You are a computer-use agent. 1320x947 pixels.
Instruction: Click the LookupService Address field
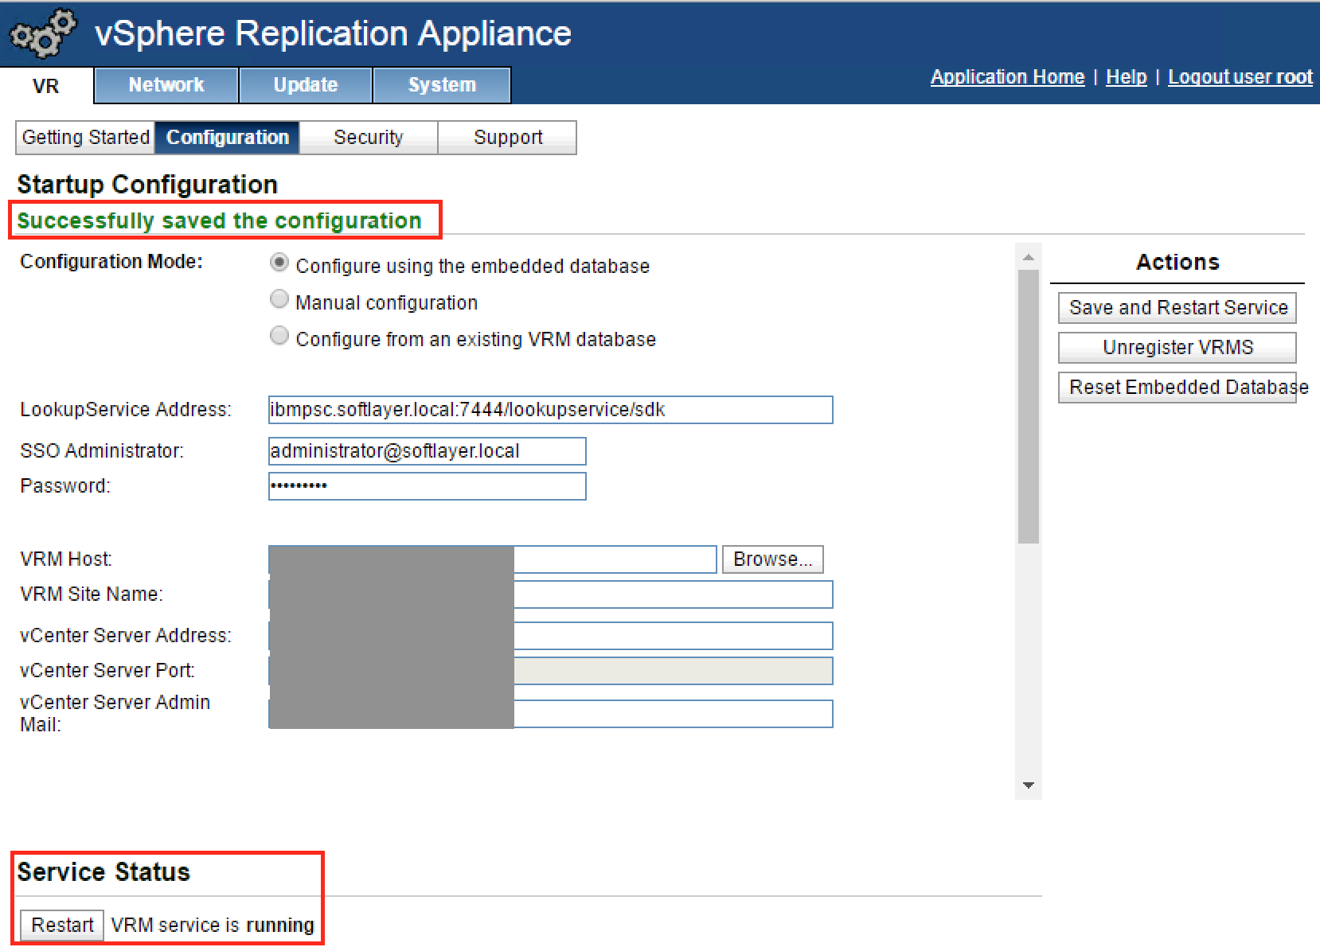[549, 409]
